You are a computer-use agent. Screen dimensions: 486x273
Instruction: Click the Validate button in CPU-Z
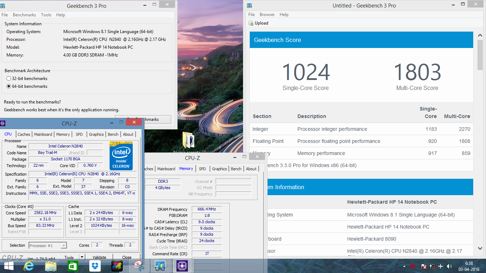[99, 257]
